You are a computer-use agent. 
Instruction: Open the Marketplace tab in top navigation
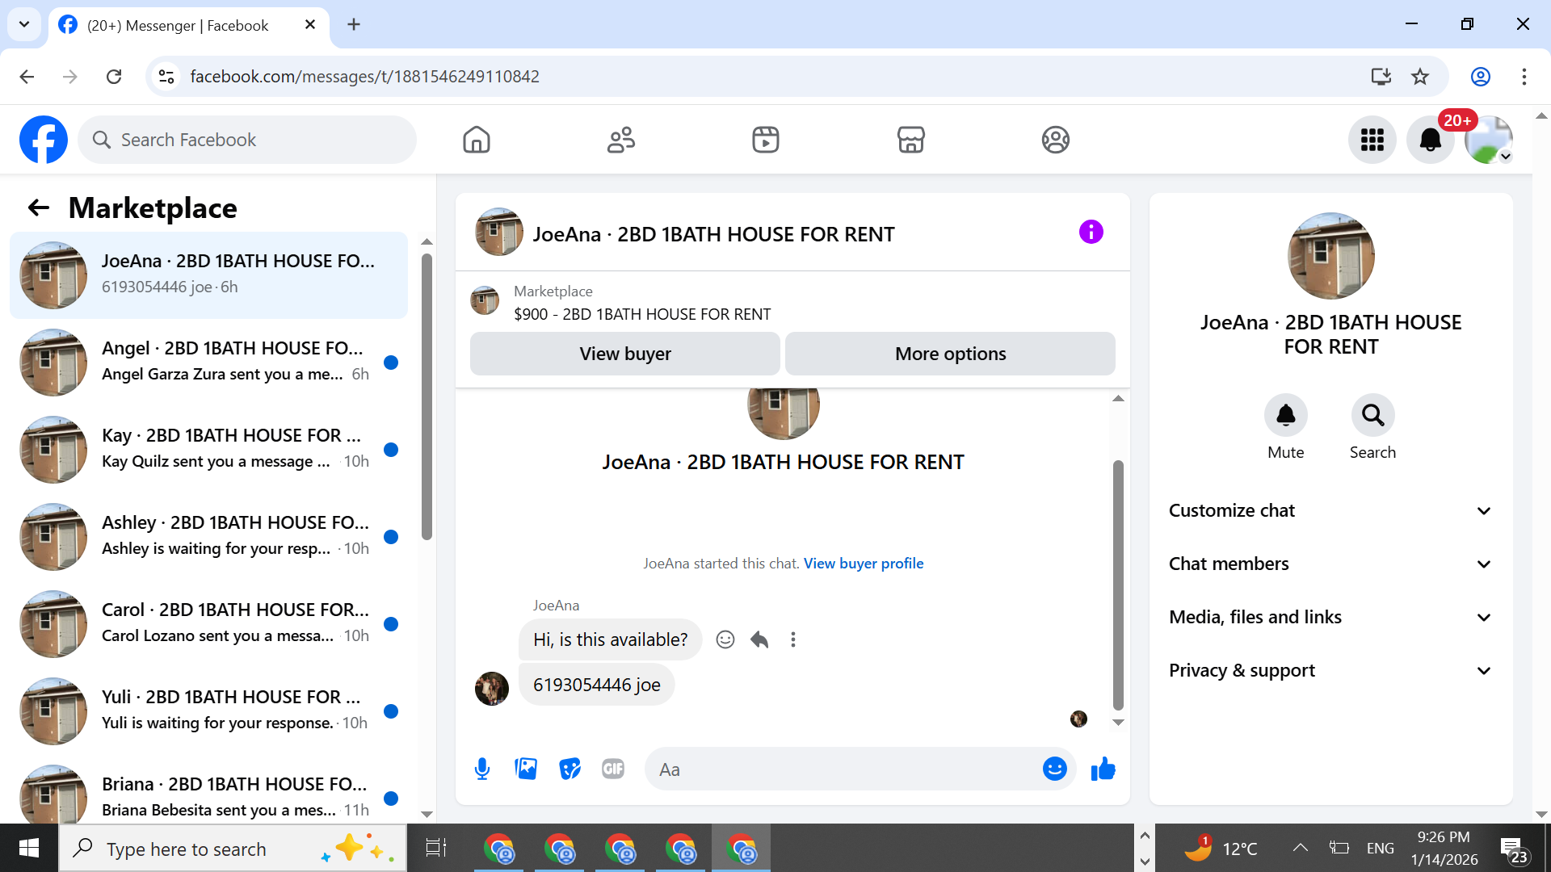click(x=910, y=140)
